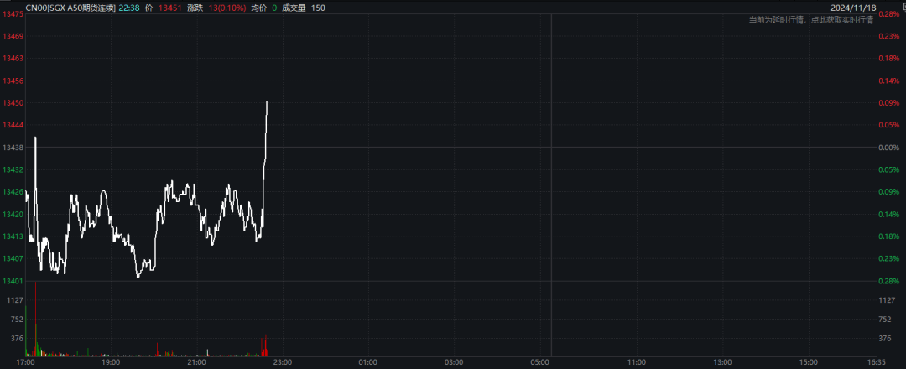Click the current price value 13451
This screenshot has width=906, height=369.
(169, 8)
